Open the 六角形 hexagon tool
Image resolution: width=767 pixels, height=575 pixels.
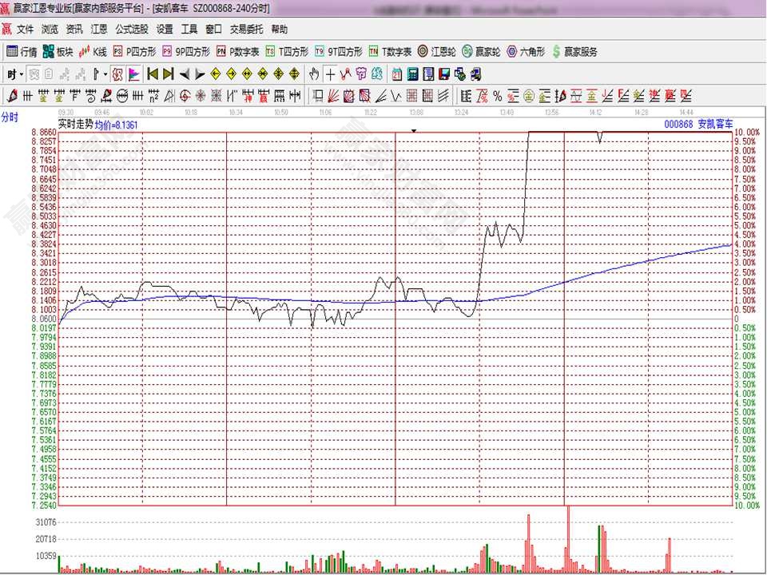pyautogui.click(x=526, y=52)
